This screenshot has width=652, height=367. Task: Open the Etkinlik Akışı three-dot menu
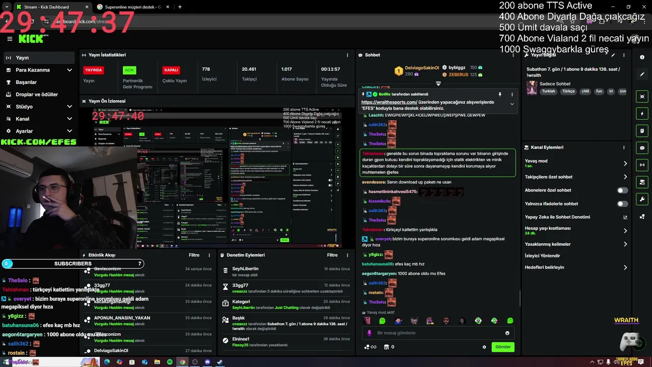209,255
